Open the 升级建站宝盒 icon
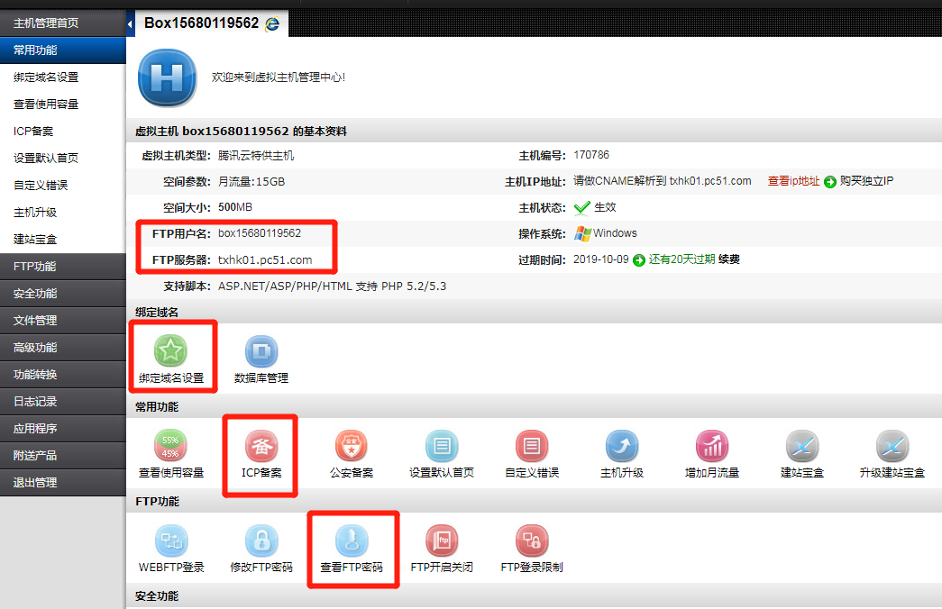The width and height of the screenshot is (942, 609). coord(892,446)
